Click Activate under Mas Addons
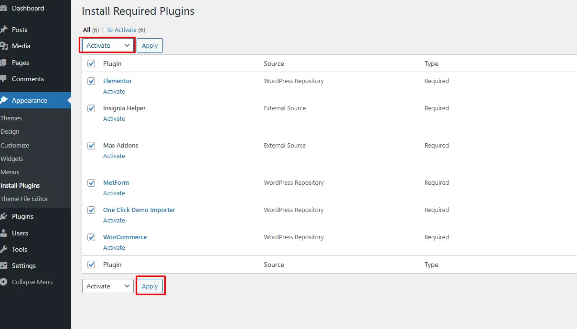Viewport: 577px width, 329px height. click(114, 156)
